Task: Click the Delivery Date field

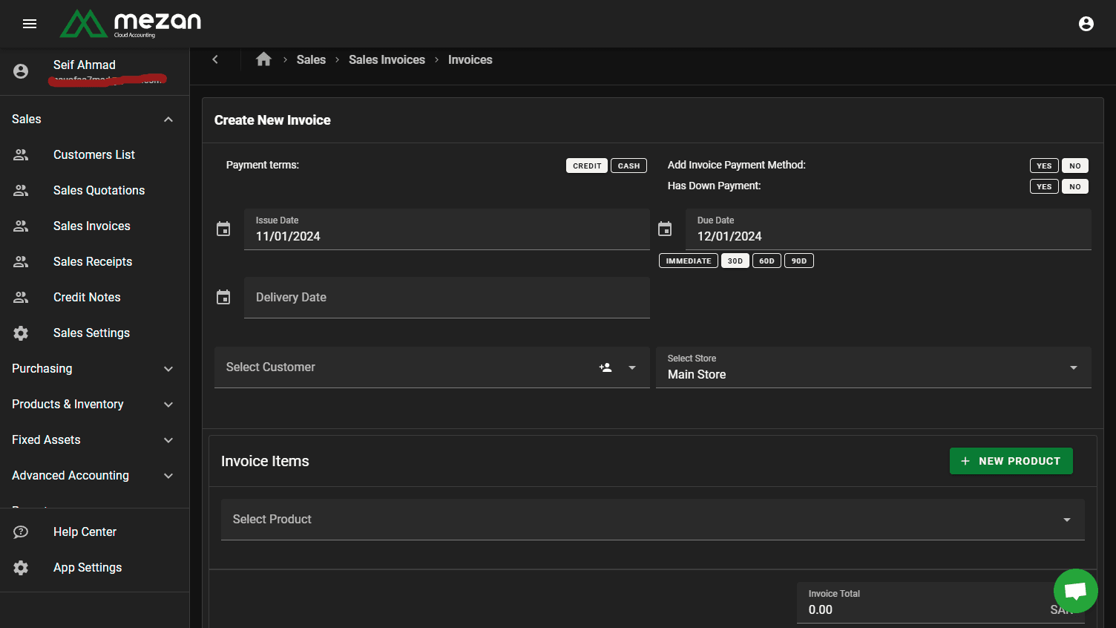Action: pos(447,298)
